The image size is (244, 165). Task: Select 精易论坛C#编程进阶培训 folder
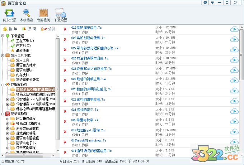[36, 94]
